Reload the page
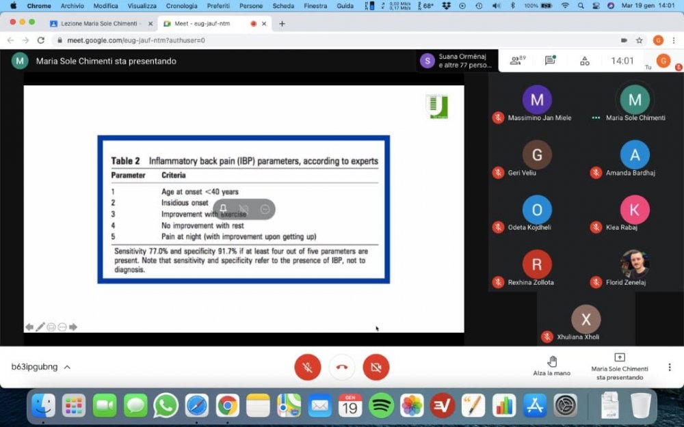684x427 pixels. pos(40,40)
